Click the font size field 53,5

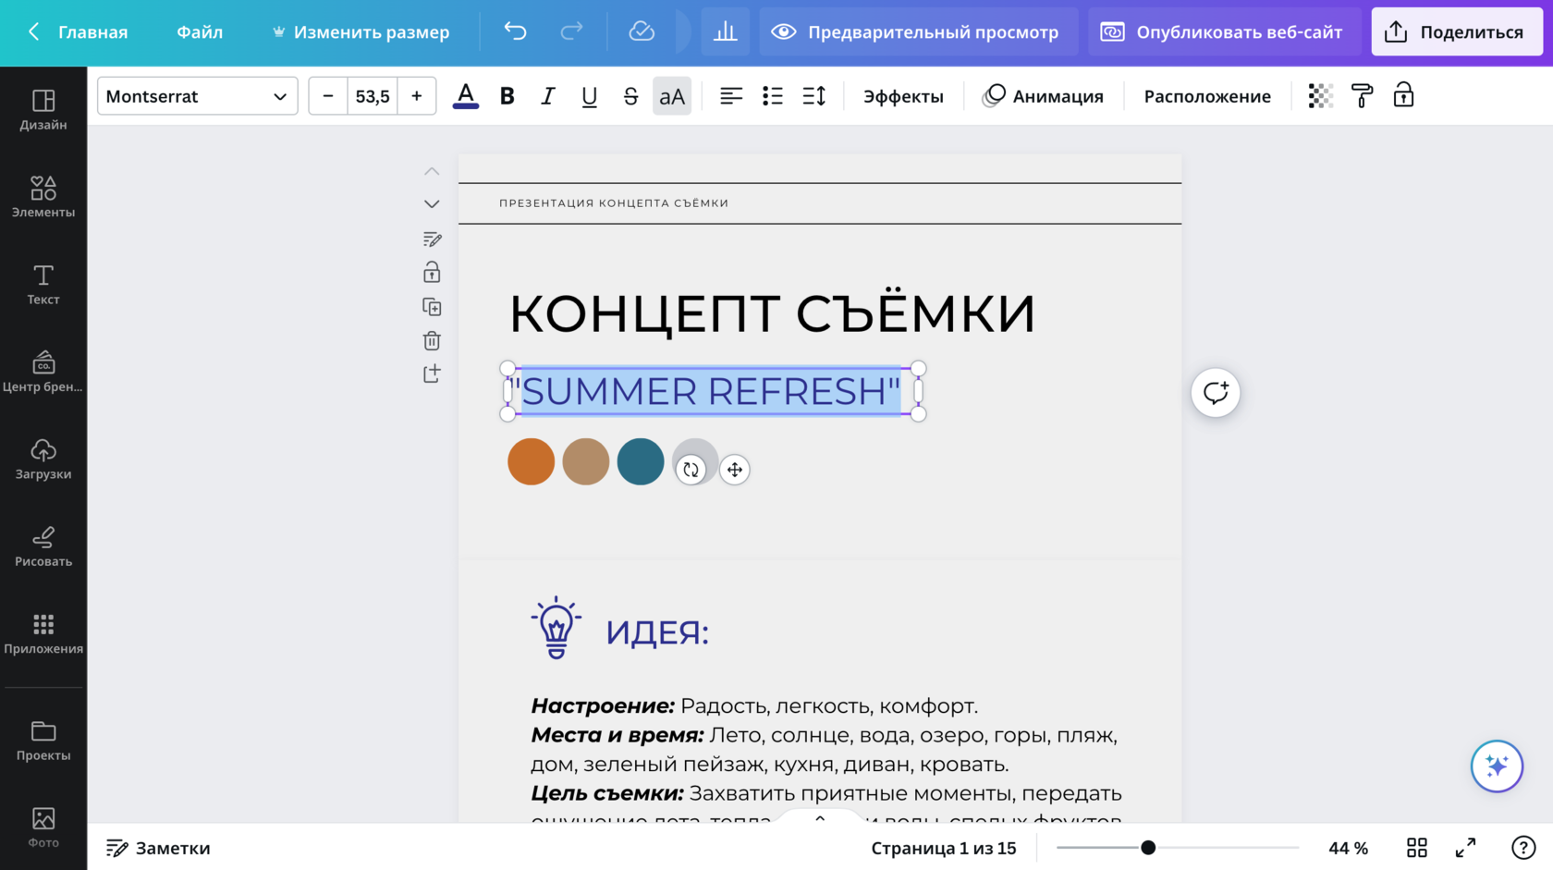pyautogui.click(x=373, y=96)
